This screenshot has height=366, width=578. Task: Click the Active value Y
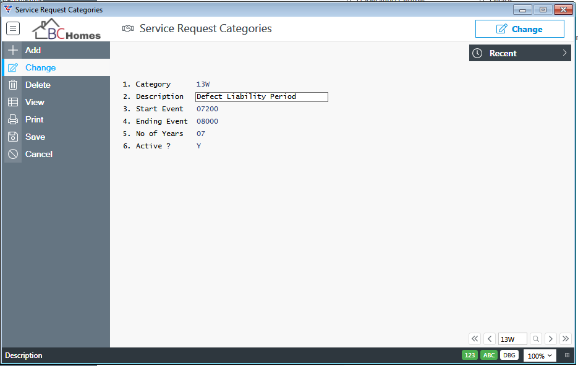click(x=198, y=146)
